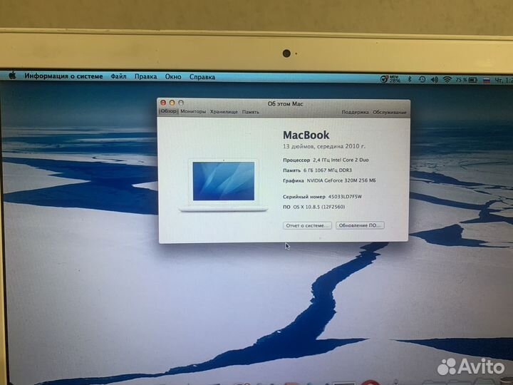Switch to the Память tab

pyautogui.click(x=250, y=112)
